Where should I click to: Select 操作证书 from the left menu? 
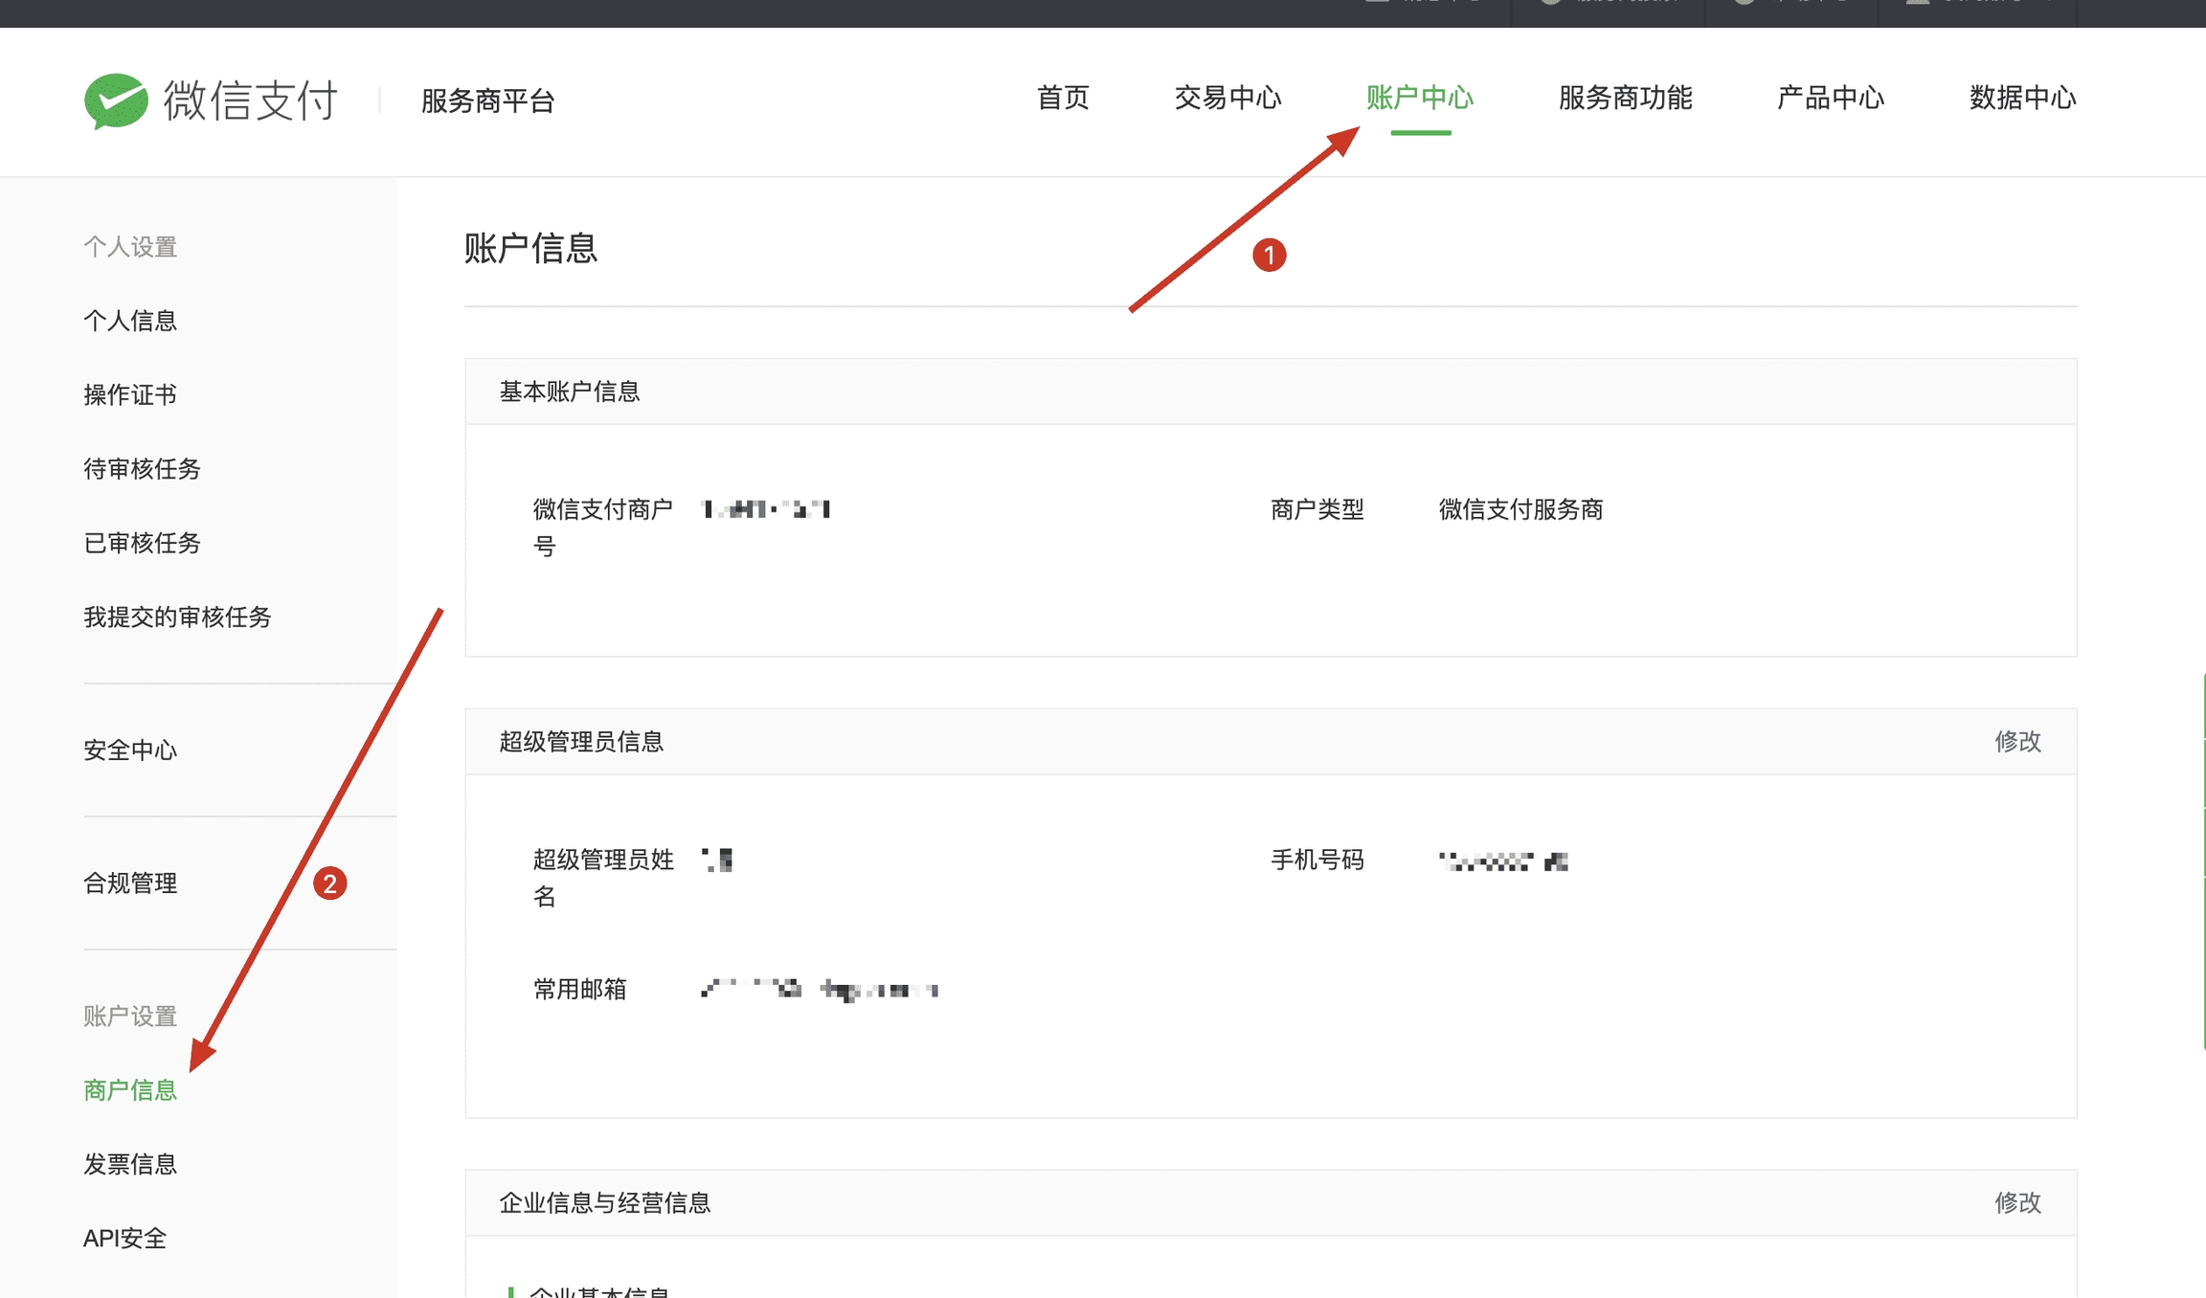click(130, 394)
